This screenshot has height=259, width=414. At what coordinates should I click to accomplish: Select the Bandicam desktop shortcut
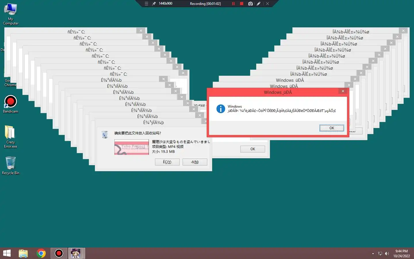pyautogui.click(x=11, y=104)
